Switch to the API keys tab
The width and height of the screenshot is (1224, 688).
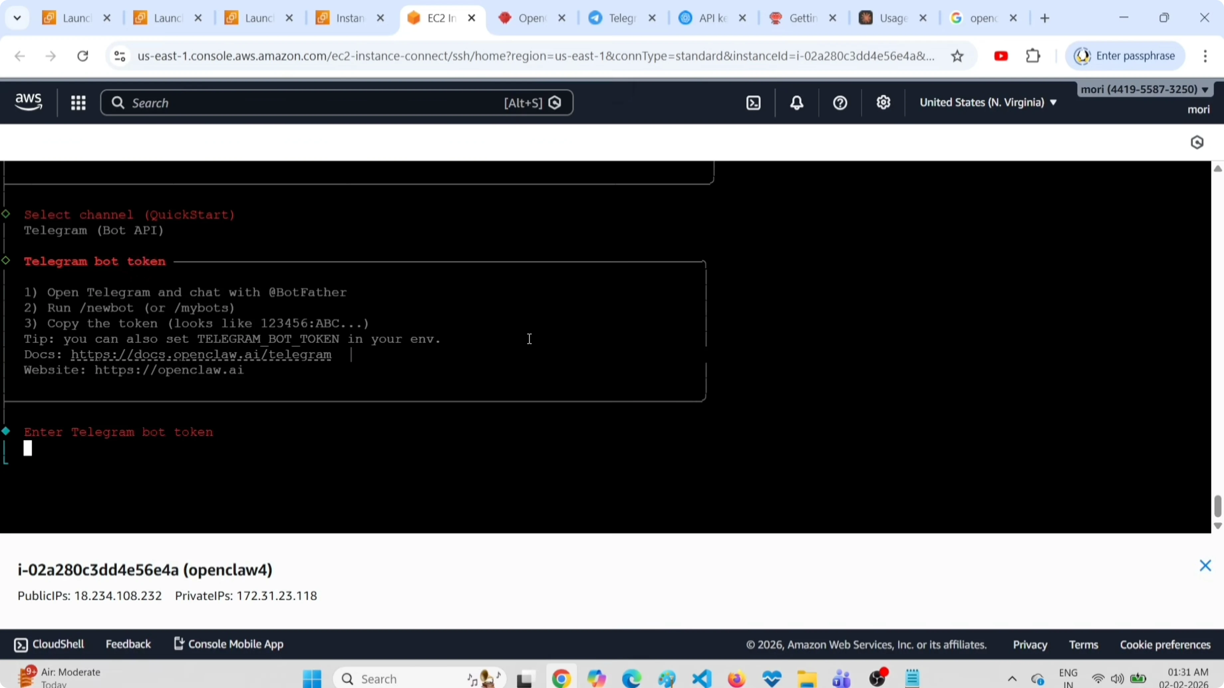[x=708, y=18]
